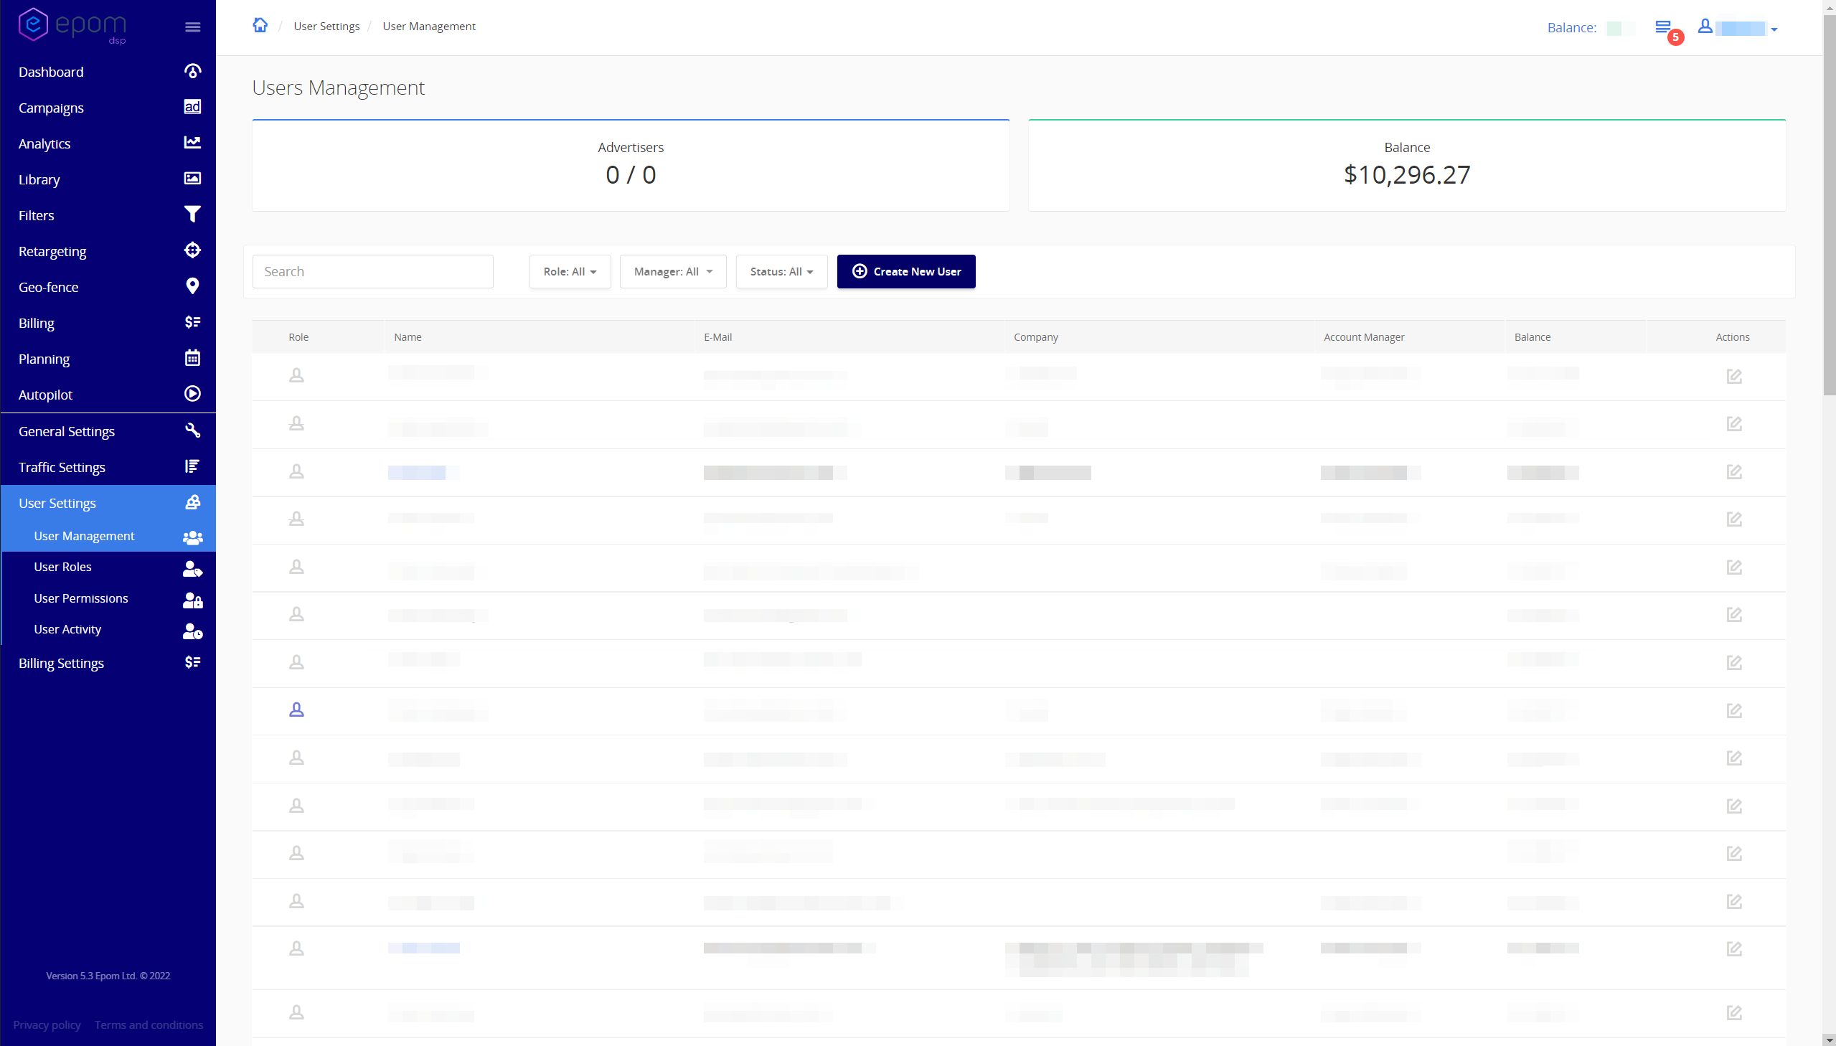The height and width of the screenshot is (1046, 1836).
Task: Click the home icon in breadcrumb
Action: 260,26
